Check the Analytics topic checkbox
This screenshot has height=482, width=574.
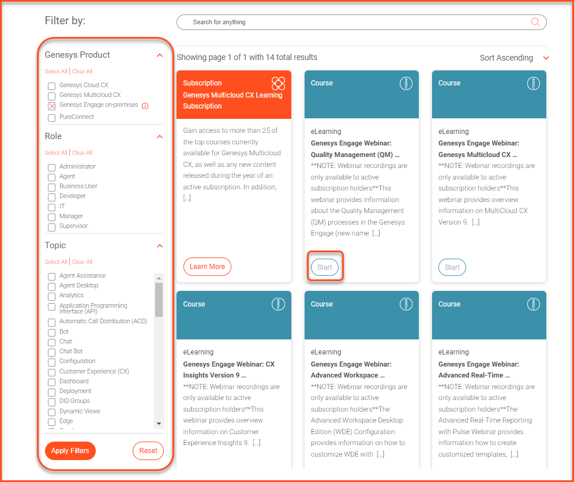[51, 296]
